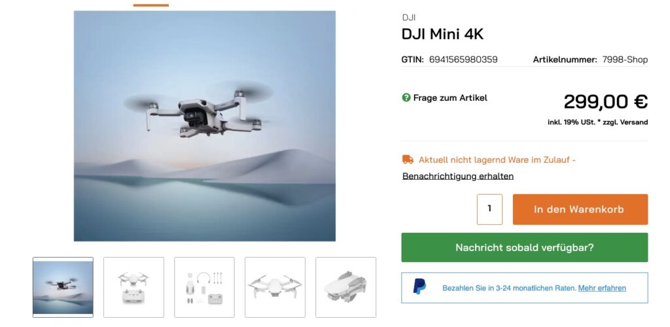Focus the quantity input field
670x327 pixels.
click(x=489, y=209)
